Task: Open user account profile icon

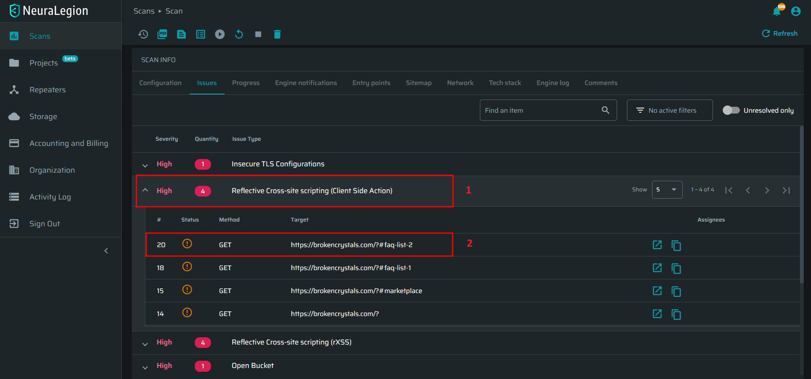Action: 796,11
